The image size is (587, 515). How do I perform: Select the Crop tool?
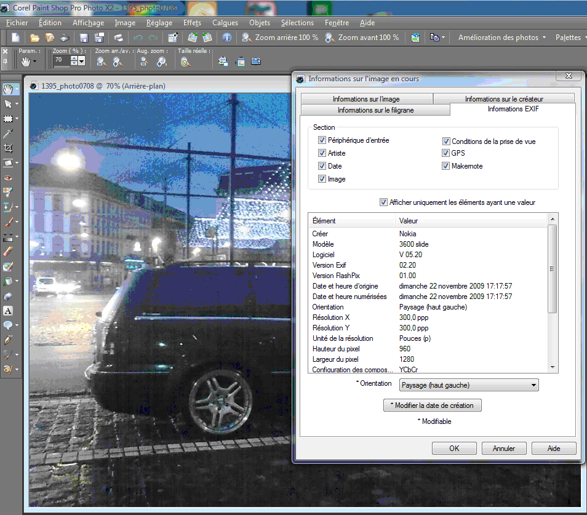[8, 148]
